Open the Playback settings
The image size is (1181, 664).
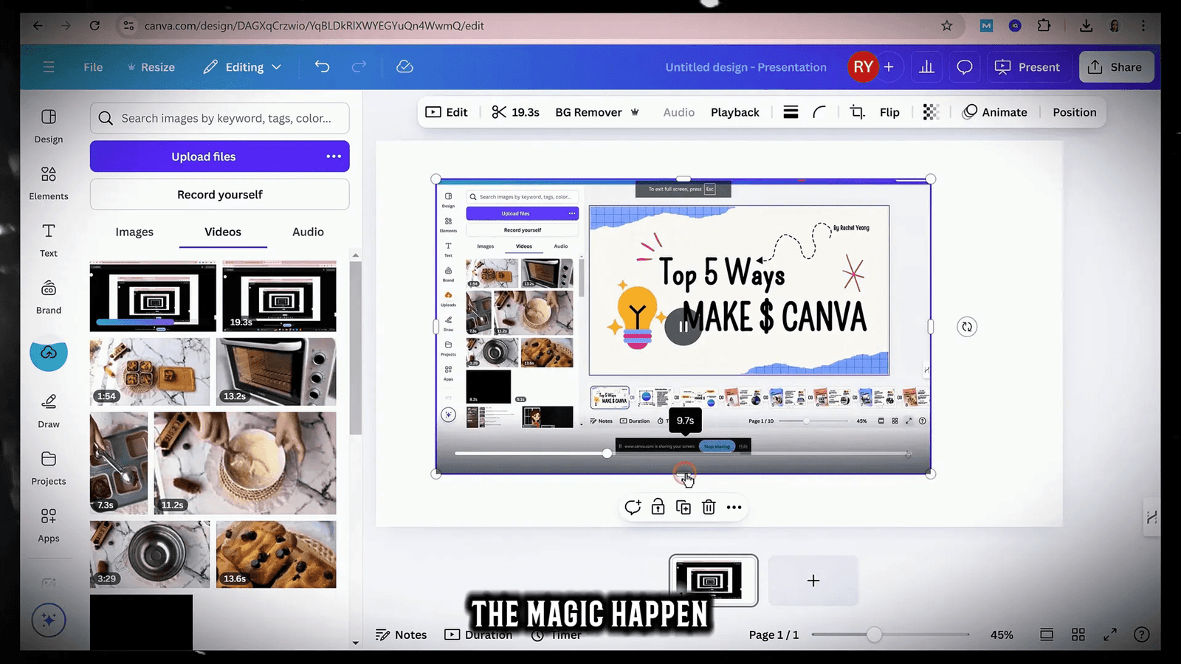pos(734,112)
